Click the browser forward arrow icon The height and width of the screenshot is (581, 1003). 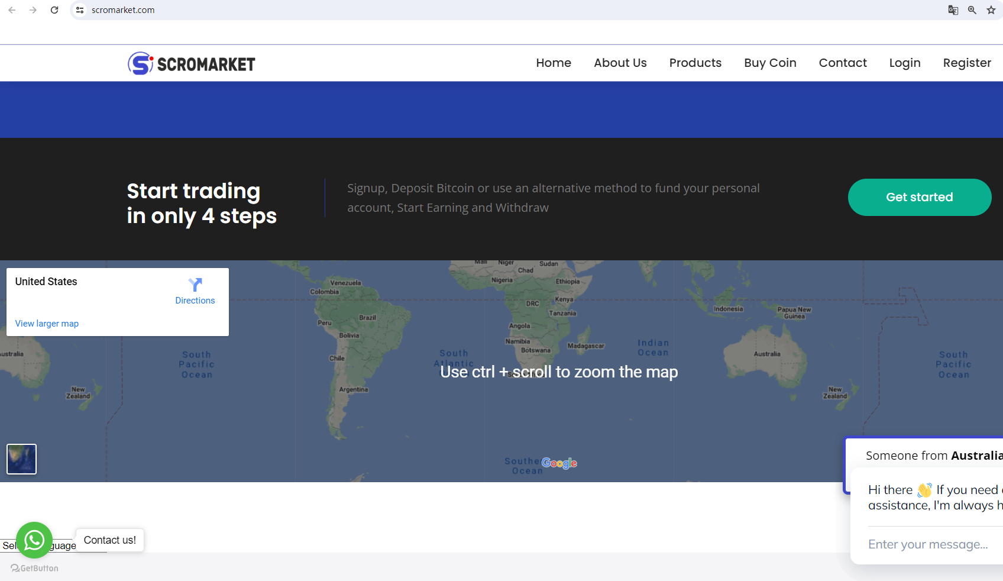[33, 10]
